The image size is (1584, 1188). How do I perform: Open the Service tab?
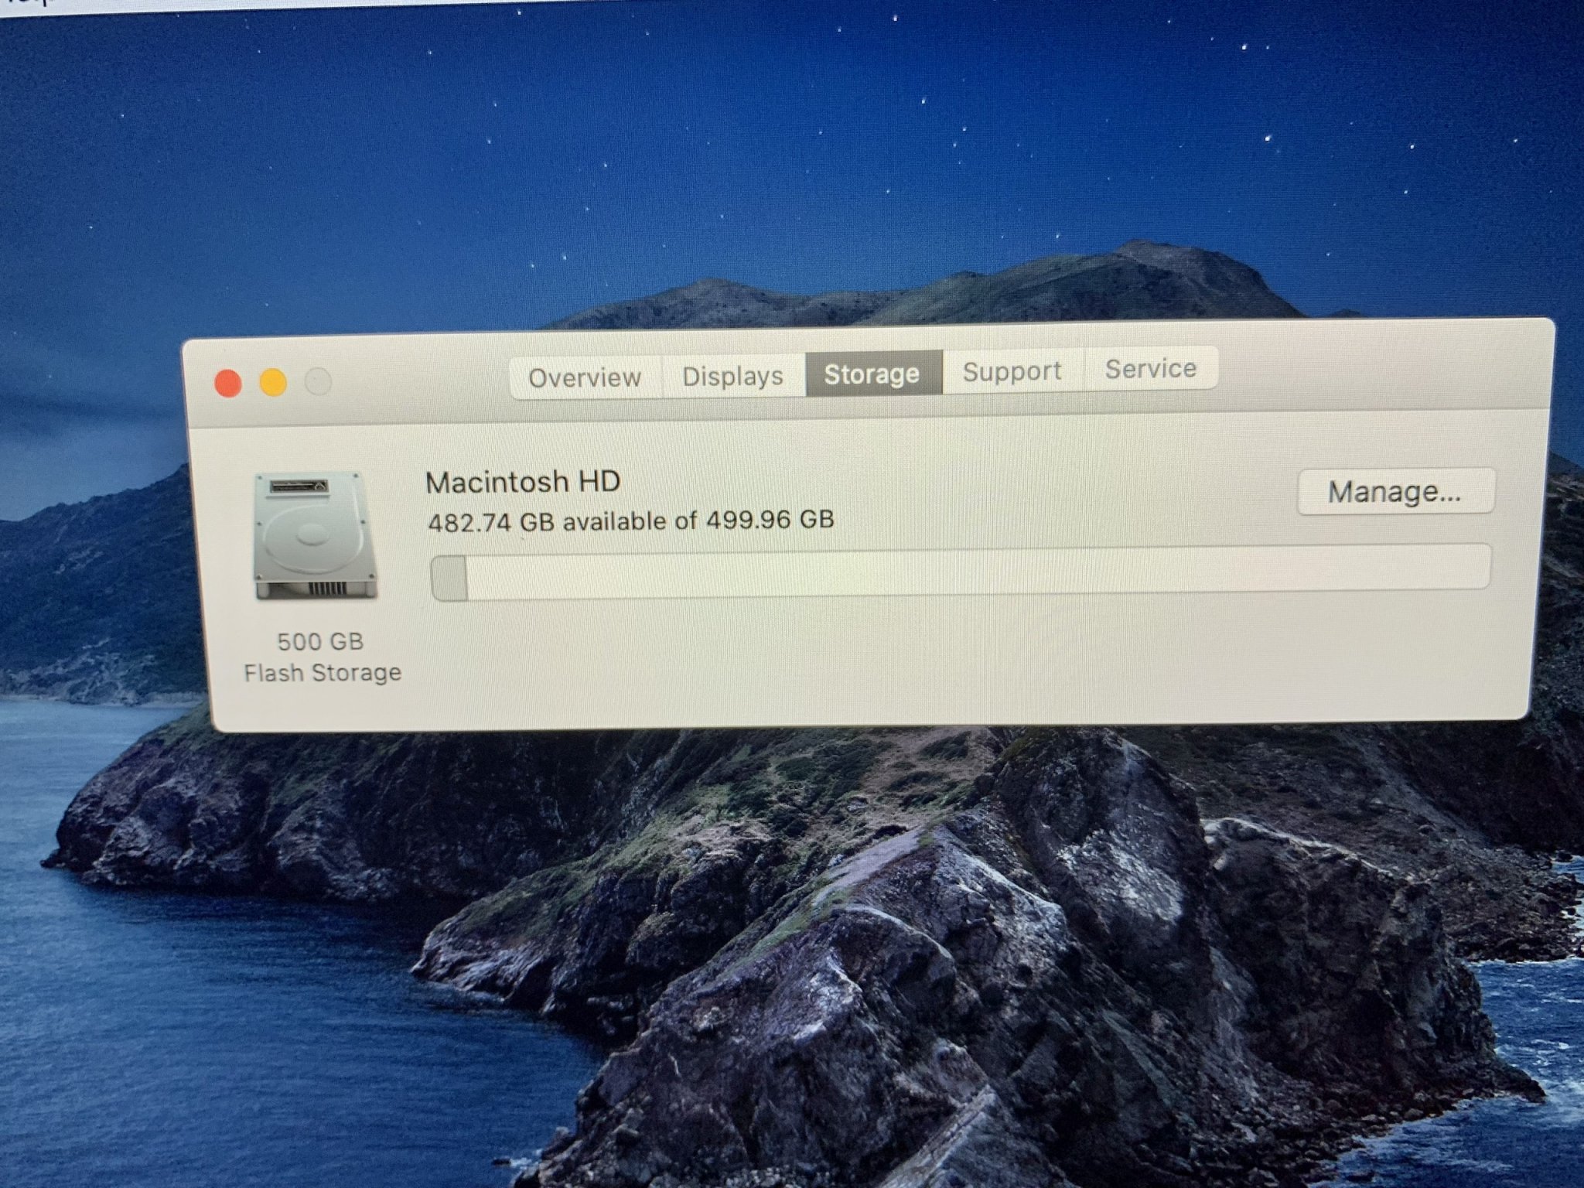coord(1150,369)
